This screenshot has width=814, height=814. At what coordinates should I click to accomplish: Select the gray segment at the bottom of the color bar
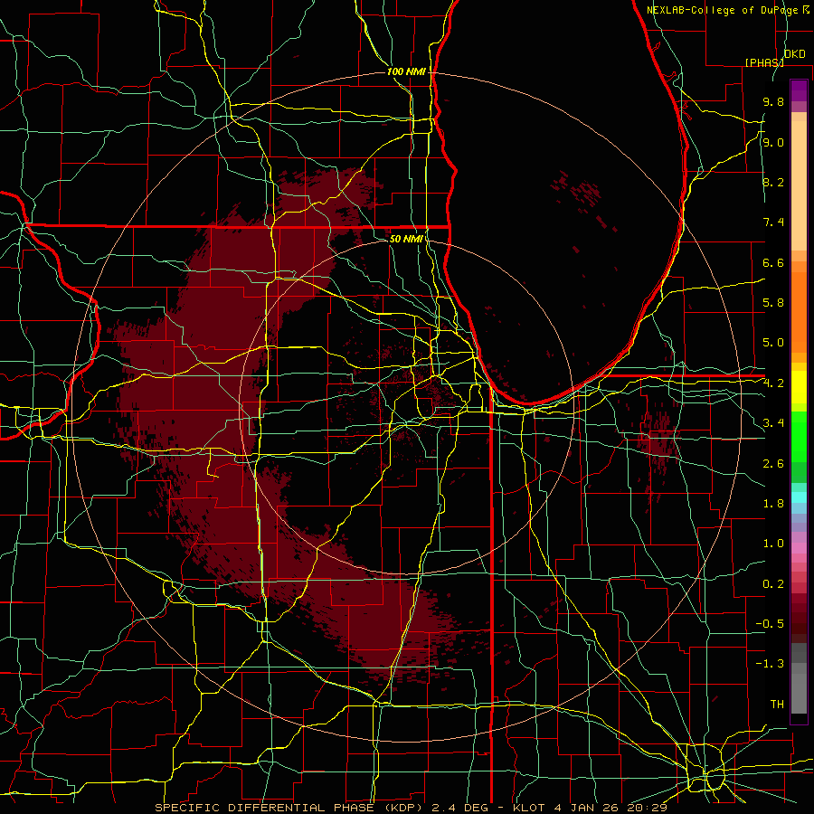799,690
